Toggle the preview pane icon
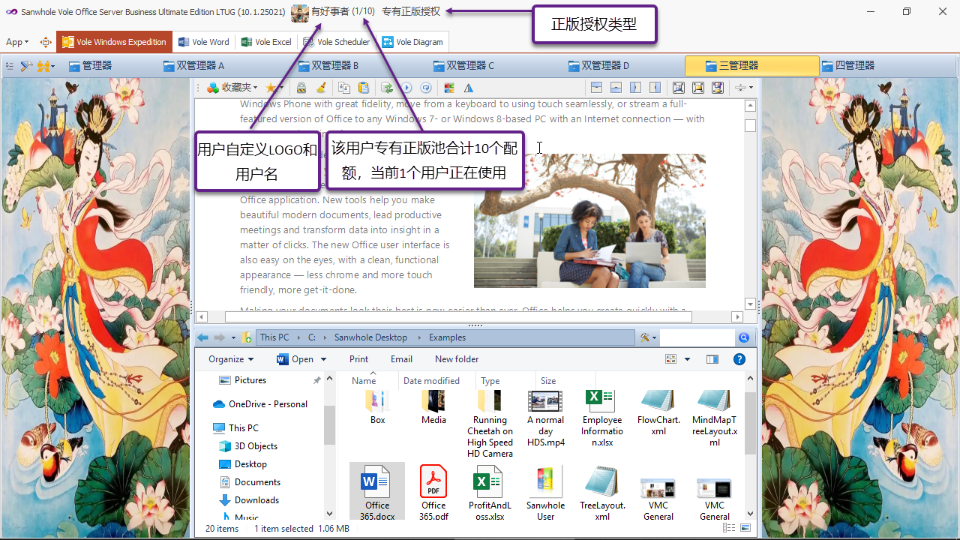This screenshot has width=960, height=540. click(x=712, y=359)
